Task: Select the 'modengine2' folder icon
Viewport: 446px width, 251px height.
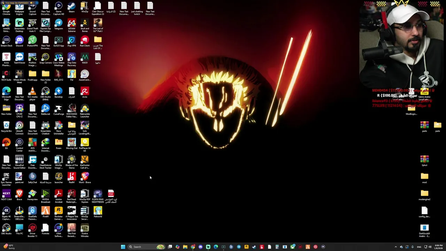Action: 424,195
